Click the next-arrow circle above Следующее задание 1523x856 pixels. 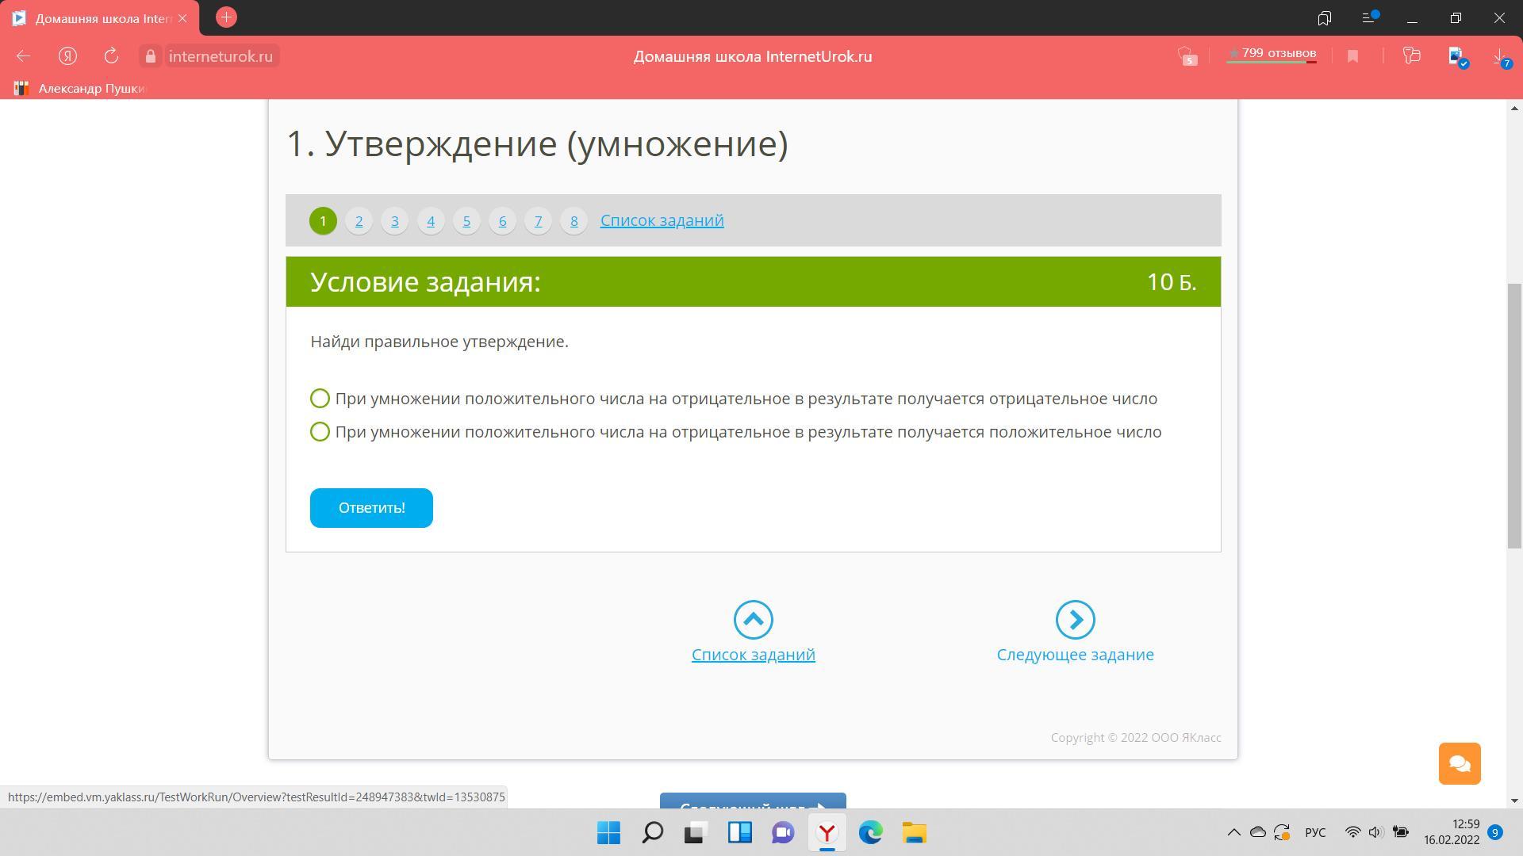pyautogui.click(x=1075, y=620)
